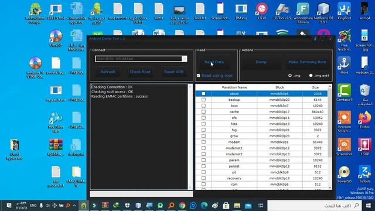
Task: Click the Reset ADB button
Action: [173, 72]
